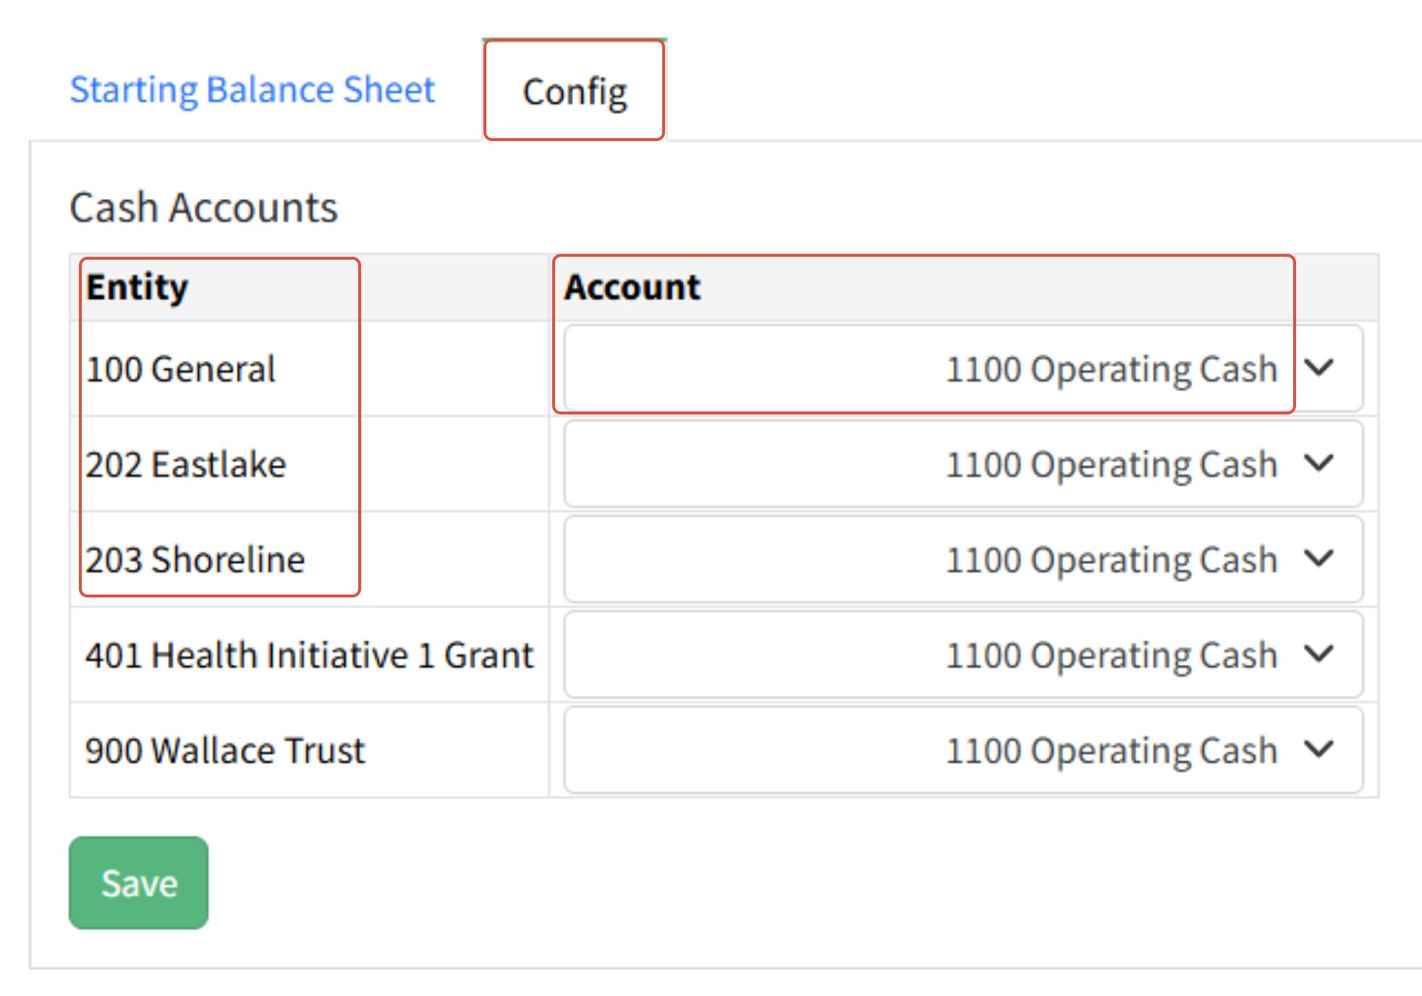
Task: Open account dropdown for 202 Eastlake
Action: (962, 464)
